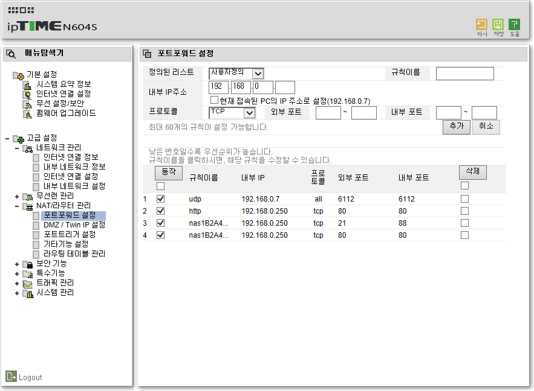This screenshot has height=391, width=534.
Task: Click the page icon beside 라우팅 테이블 관리
Action: tap(36, 255)
